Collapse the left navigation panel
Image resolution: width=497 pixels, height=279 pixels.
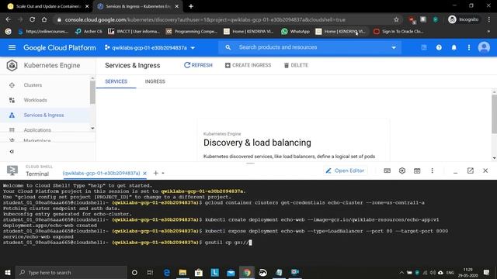point(12,152)
